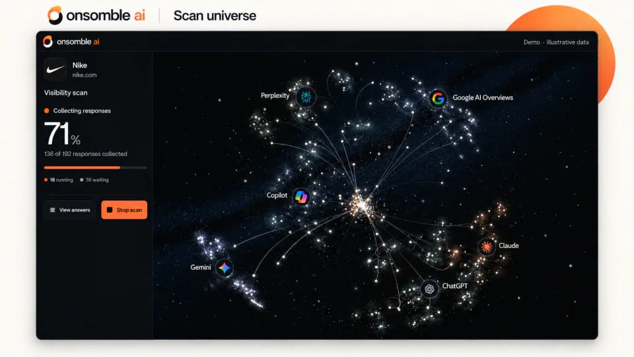Click the bright central cluster node
634x357 pixels.
pos(361,204)
